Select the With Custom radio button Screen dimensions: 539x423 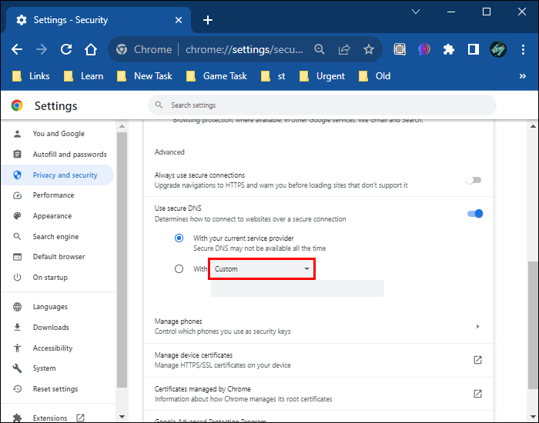[x=179, y=269]
